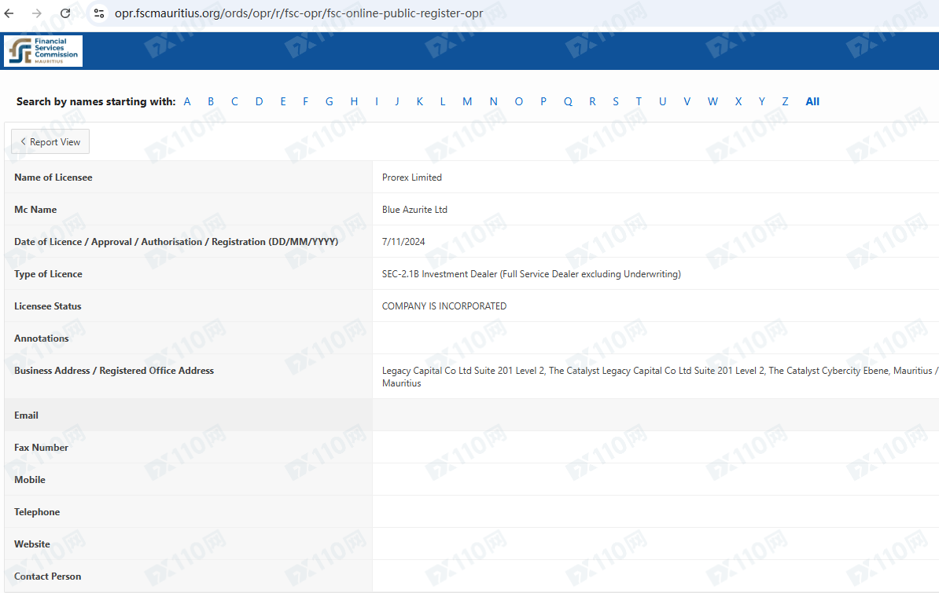Image resolution: width=939 pixels, height=593 pixels.
Task: Filter names starting with S
Action: [x=616, y=102]
